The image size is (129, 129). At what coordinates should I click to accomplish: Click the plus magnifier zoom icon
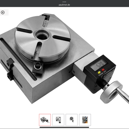click(3, 12)
